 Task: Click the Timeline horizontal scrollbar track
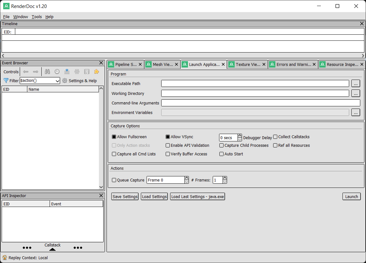click(183, 56)
